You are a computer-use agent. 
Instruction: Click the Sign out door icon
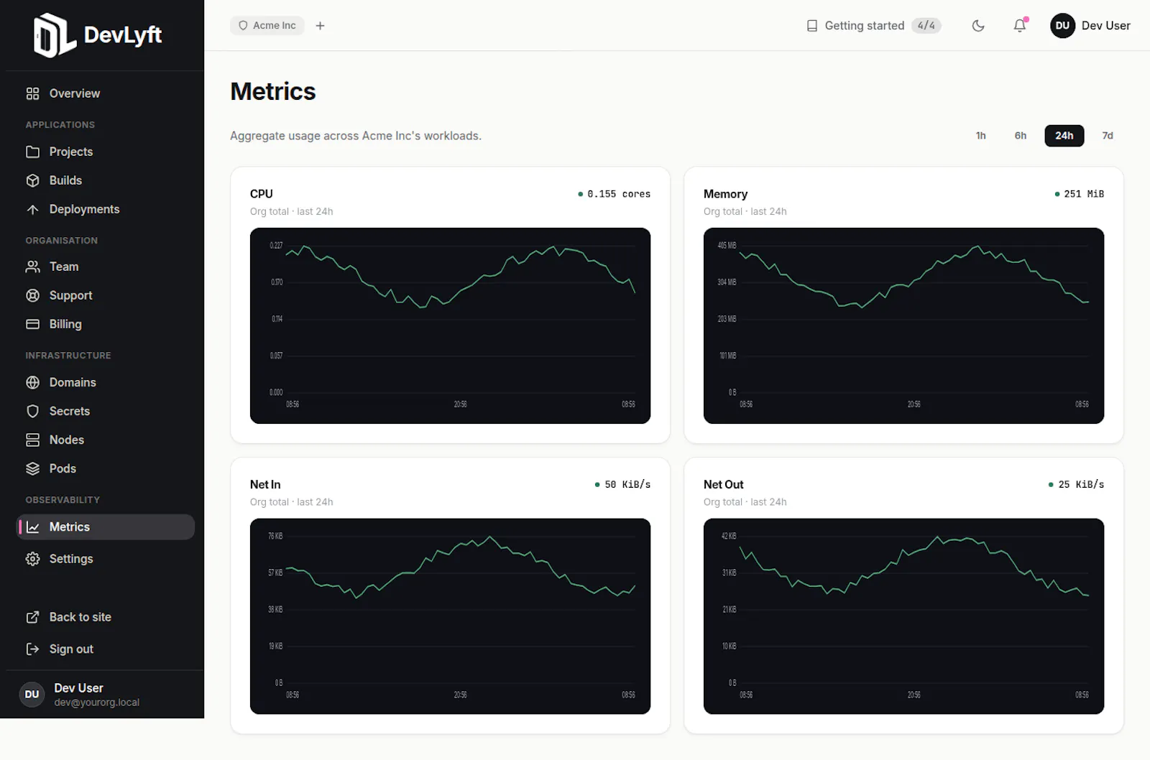(x=32, y=649)
